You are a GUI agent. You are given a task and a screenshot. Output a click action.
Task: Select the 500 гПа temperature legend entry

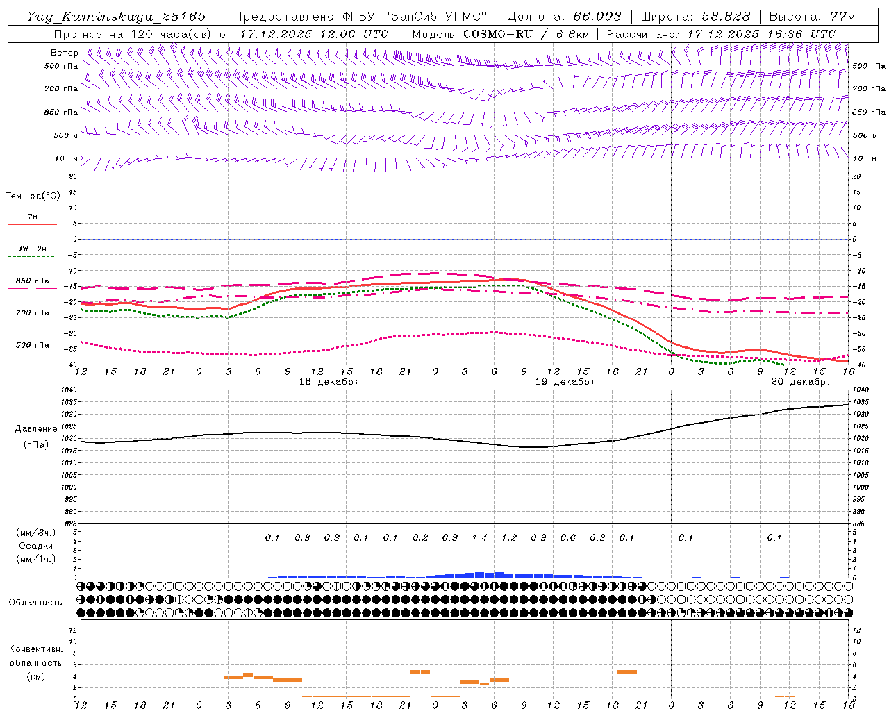(x=33, y=345)
